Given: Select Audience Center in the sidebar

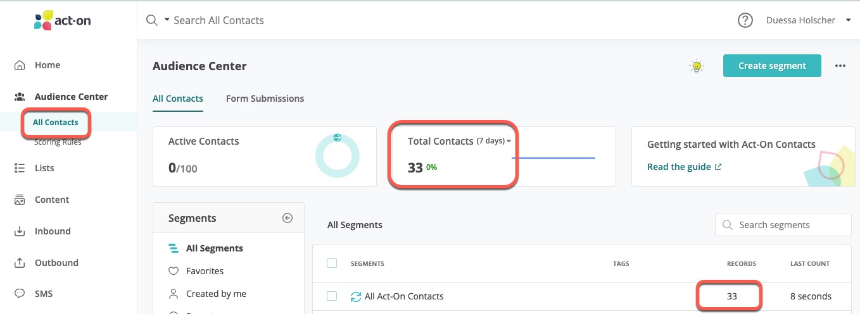Looking at the screenshot, I should click(71, 97).
